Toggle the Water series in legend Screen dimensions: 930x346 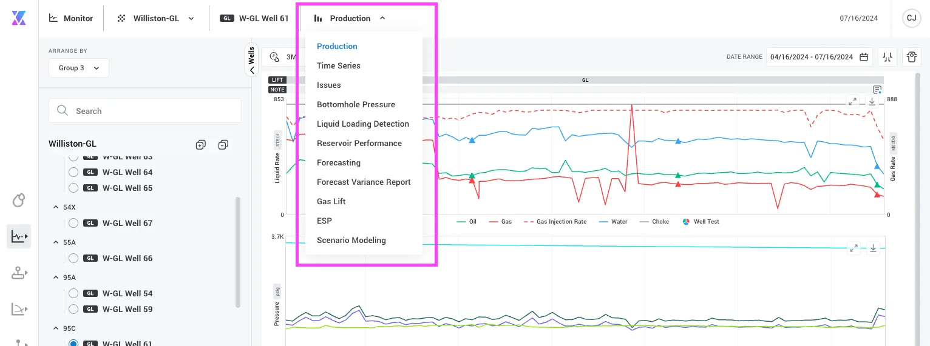[613, 222]
